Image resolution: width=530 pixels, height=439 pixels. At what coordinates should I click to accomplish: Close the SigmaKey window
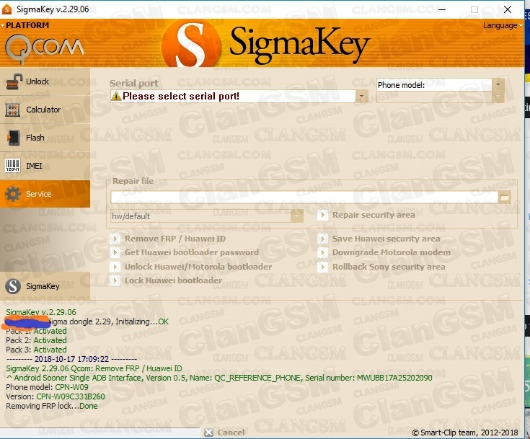pos(508,9)
